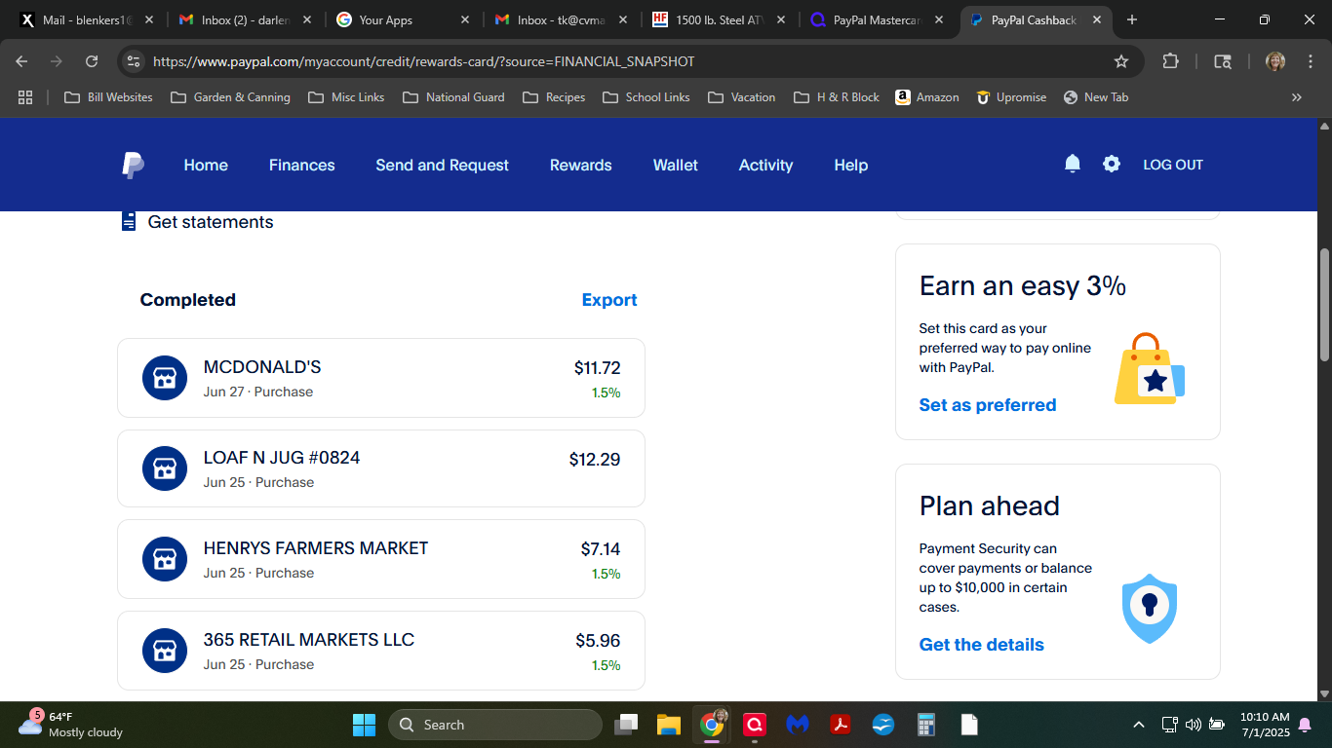Image resolution: width=1332 pixels, height=748 pixels.
Task: Open the 365 RETAIL MARKETS LLC transaction
Action: coord(381,651)
